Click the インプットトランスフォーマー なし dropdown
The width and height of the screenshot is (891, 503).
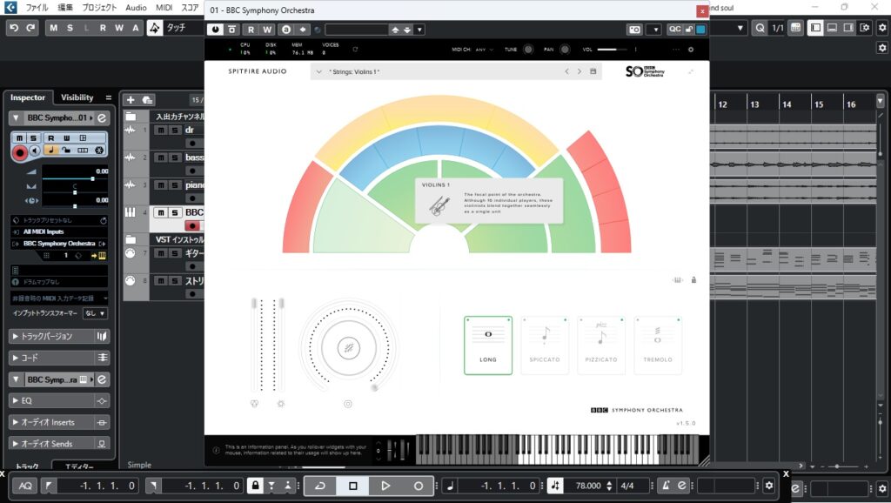(95, 313)
